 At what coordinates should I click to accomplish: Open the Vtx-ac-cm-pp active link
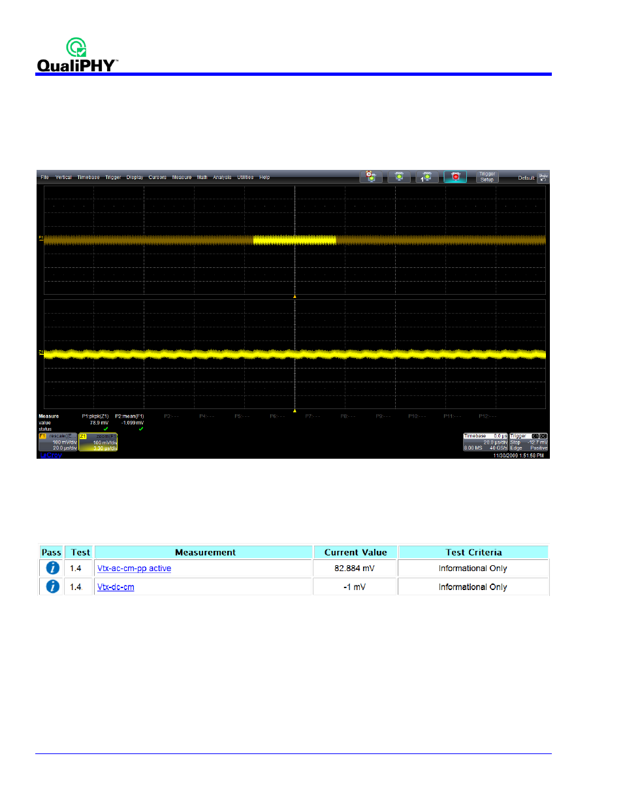tap(134, 568)
